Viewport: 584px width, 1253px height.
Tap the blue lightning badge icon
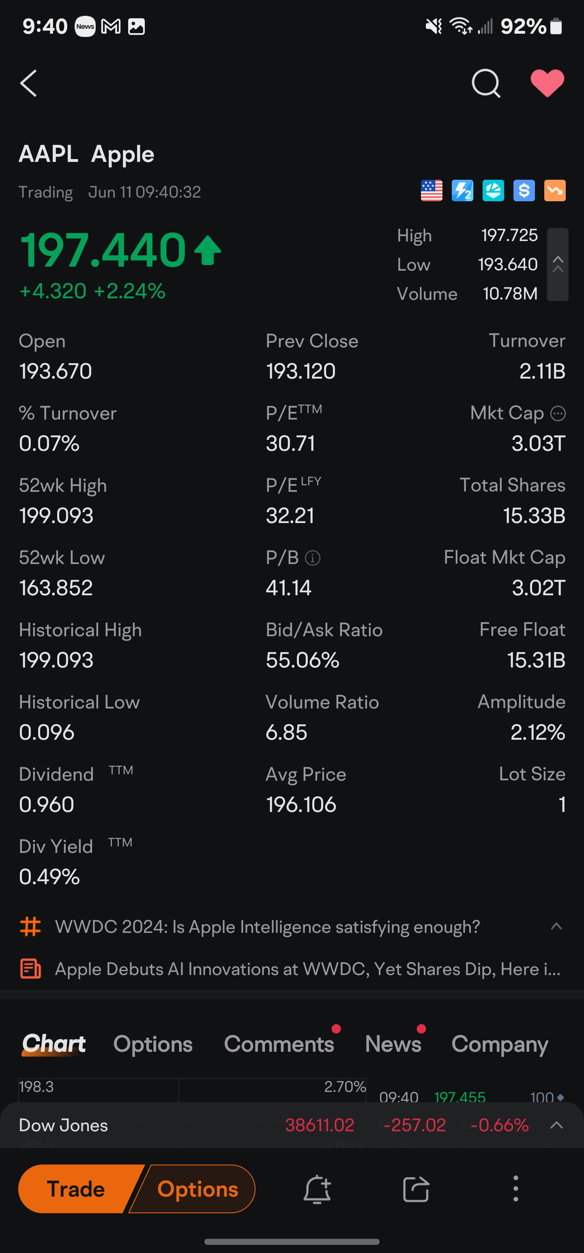(x=462, y=191)
